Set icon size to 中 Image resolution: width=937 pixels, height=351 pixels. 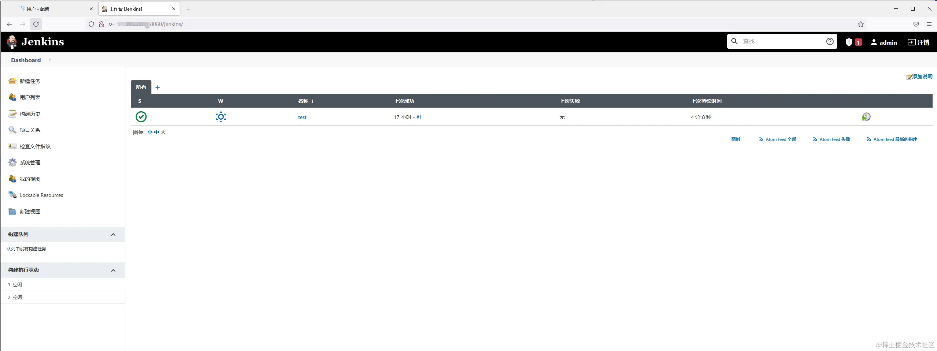[x=157, y=132]
